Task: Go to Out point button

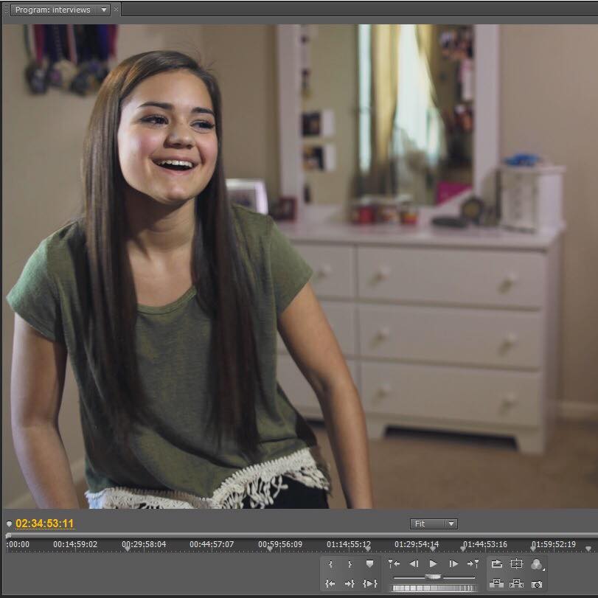Action: pos(350,583)
